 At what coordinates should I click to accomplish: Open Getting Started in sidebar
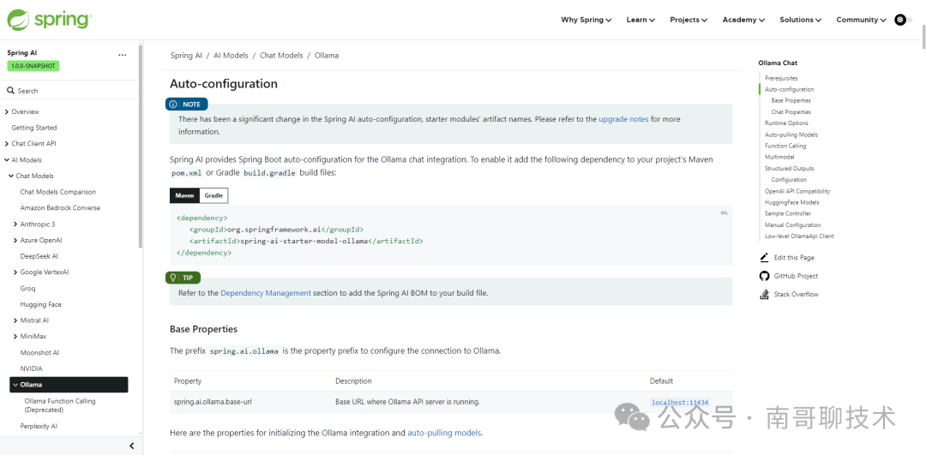click(x=34, y=128)
